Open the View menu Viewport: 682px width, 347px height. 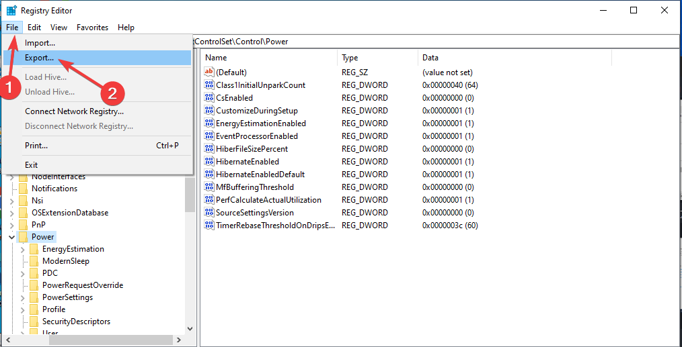59,28
